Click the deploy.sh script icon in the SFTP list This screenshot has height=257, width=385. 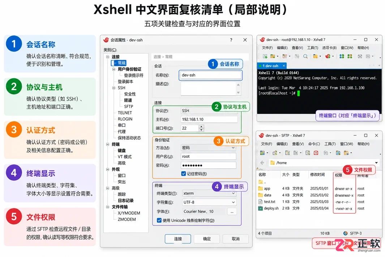261,208
